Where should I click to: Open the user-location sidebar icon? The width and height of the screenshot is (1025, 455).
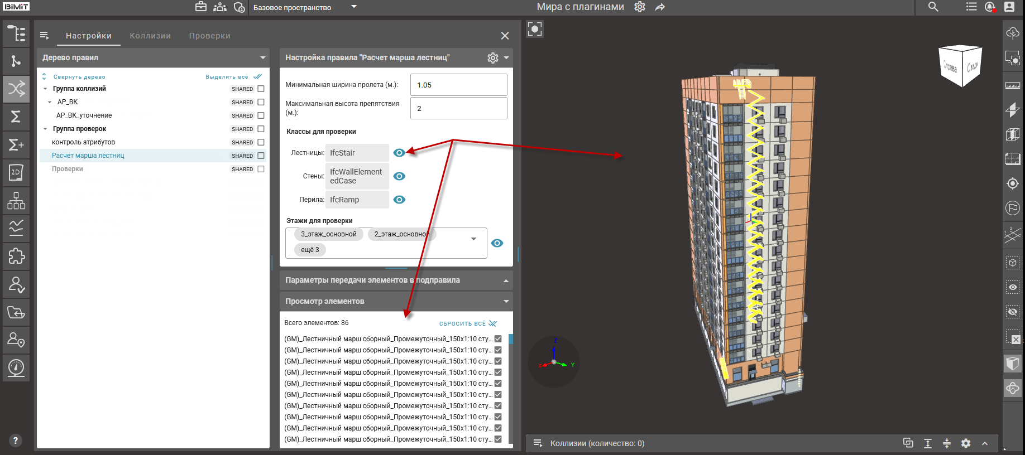click(16, 340)
